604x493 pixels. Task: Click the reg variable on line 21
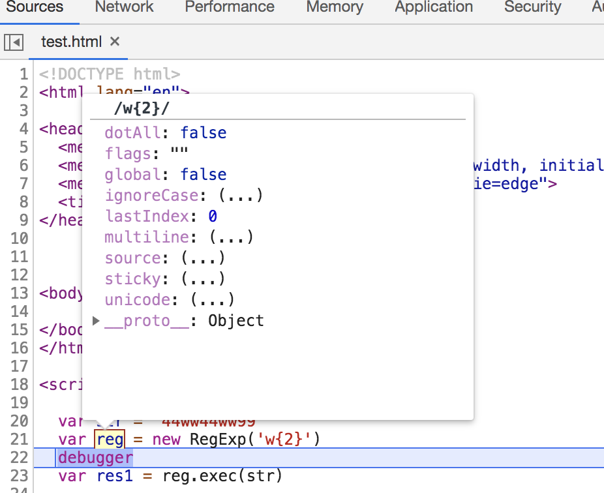point(110,440)
